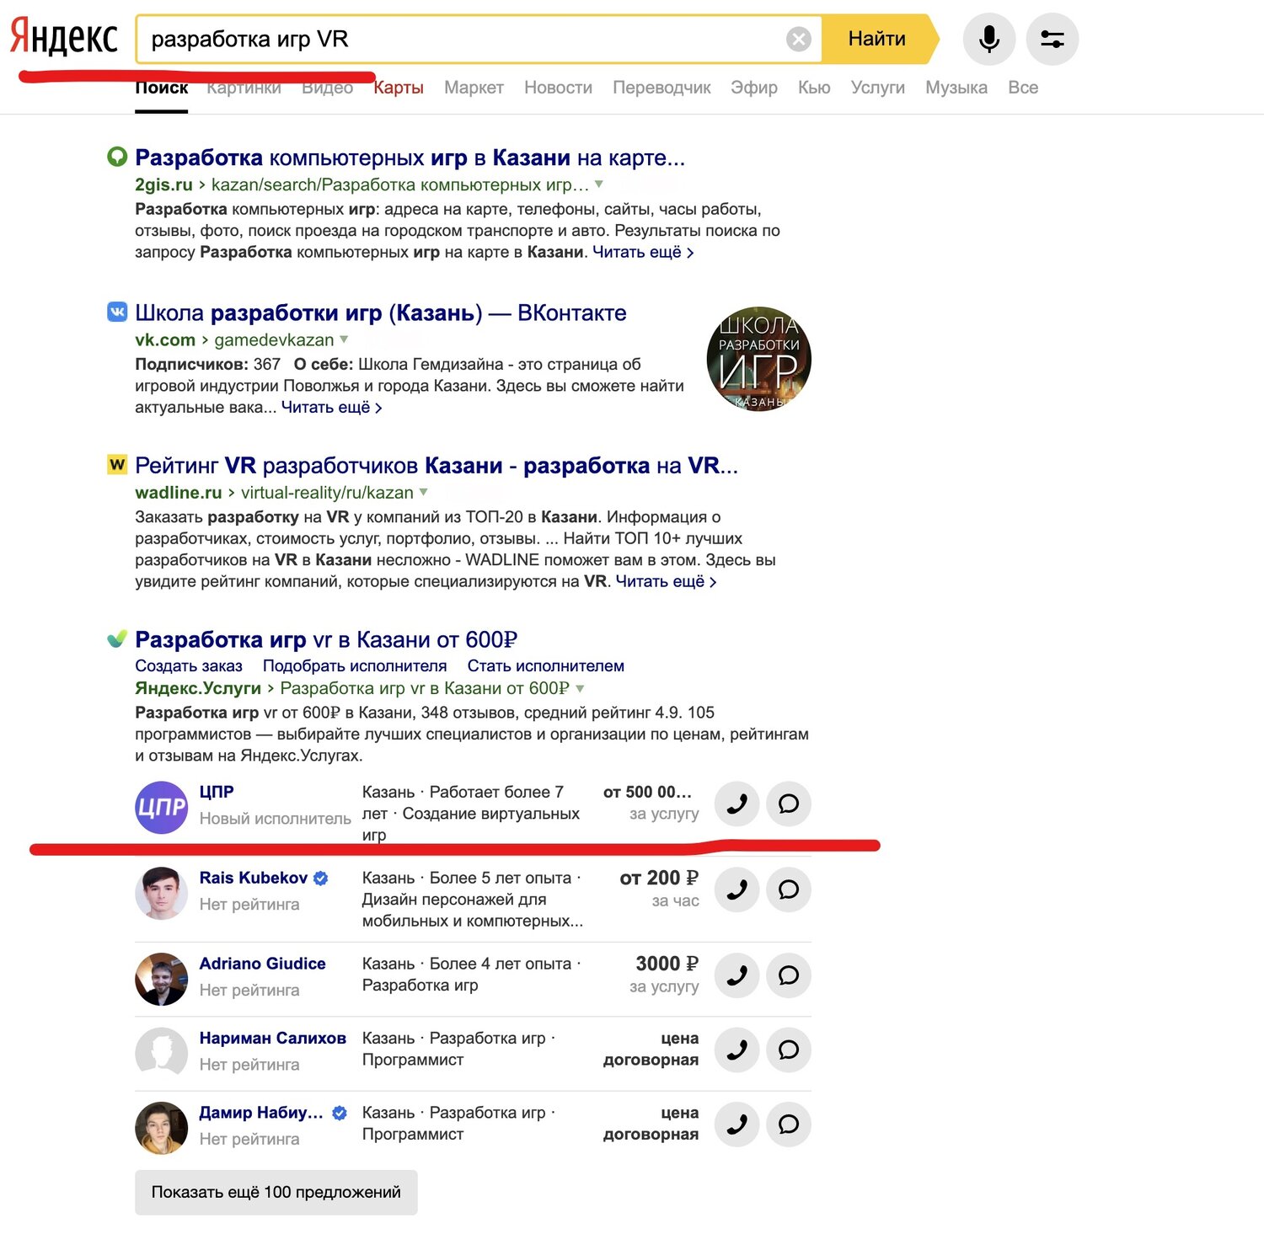This screenshot has width=1264, height=1250.
Task: Go to the Новости tab
Action: tap(558, 88)
